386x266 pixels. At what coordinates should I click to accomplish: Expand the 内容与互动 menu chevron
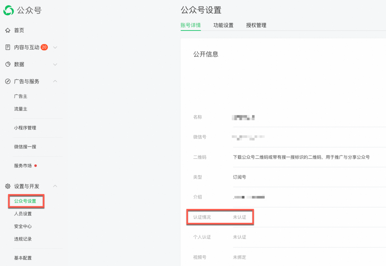tap(55, 47)
